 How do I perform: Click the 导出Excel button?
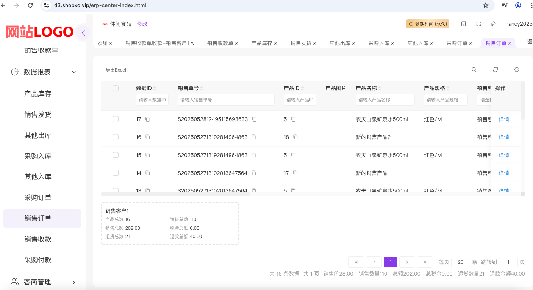tap(116, 70)
